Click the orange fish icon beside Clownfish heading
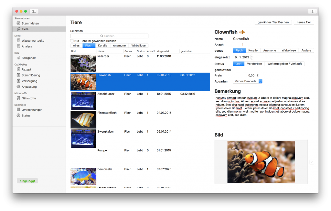The image size is (331, 211). tap(242, 32)
